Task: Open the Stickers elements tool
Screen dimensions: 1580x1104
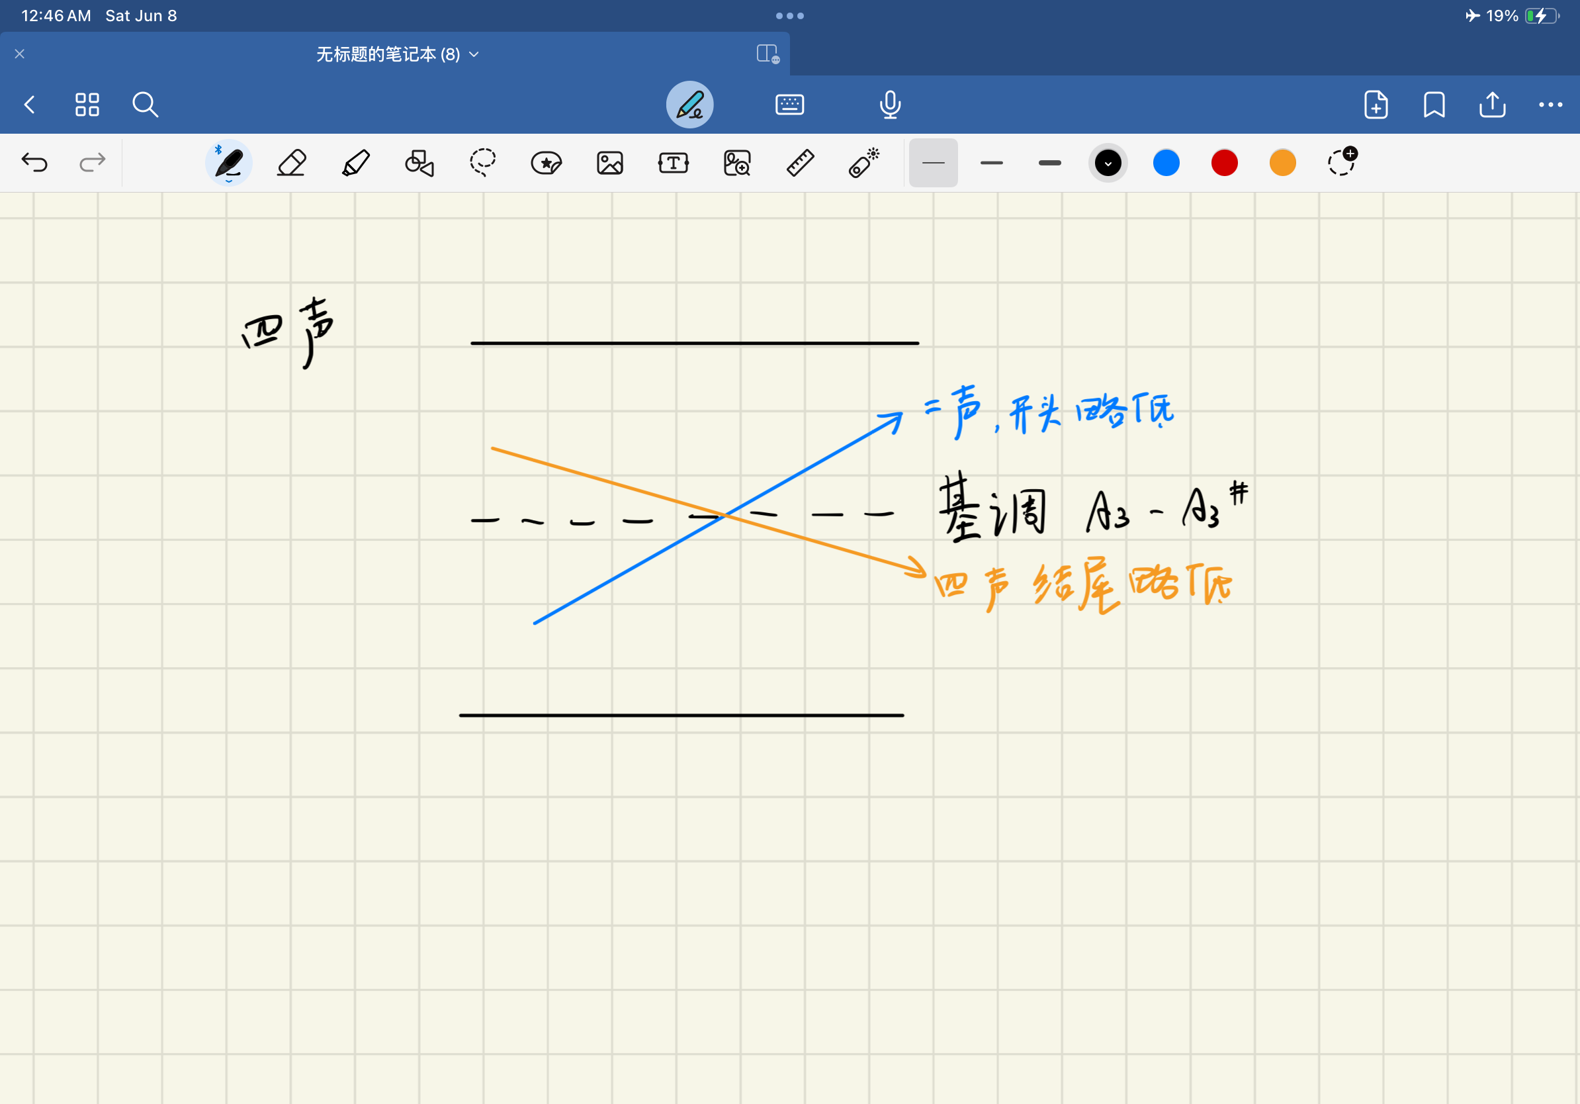Action: coord(547,163)
